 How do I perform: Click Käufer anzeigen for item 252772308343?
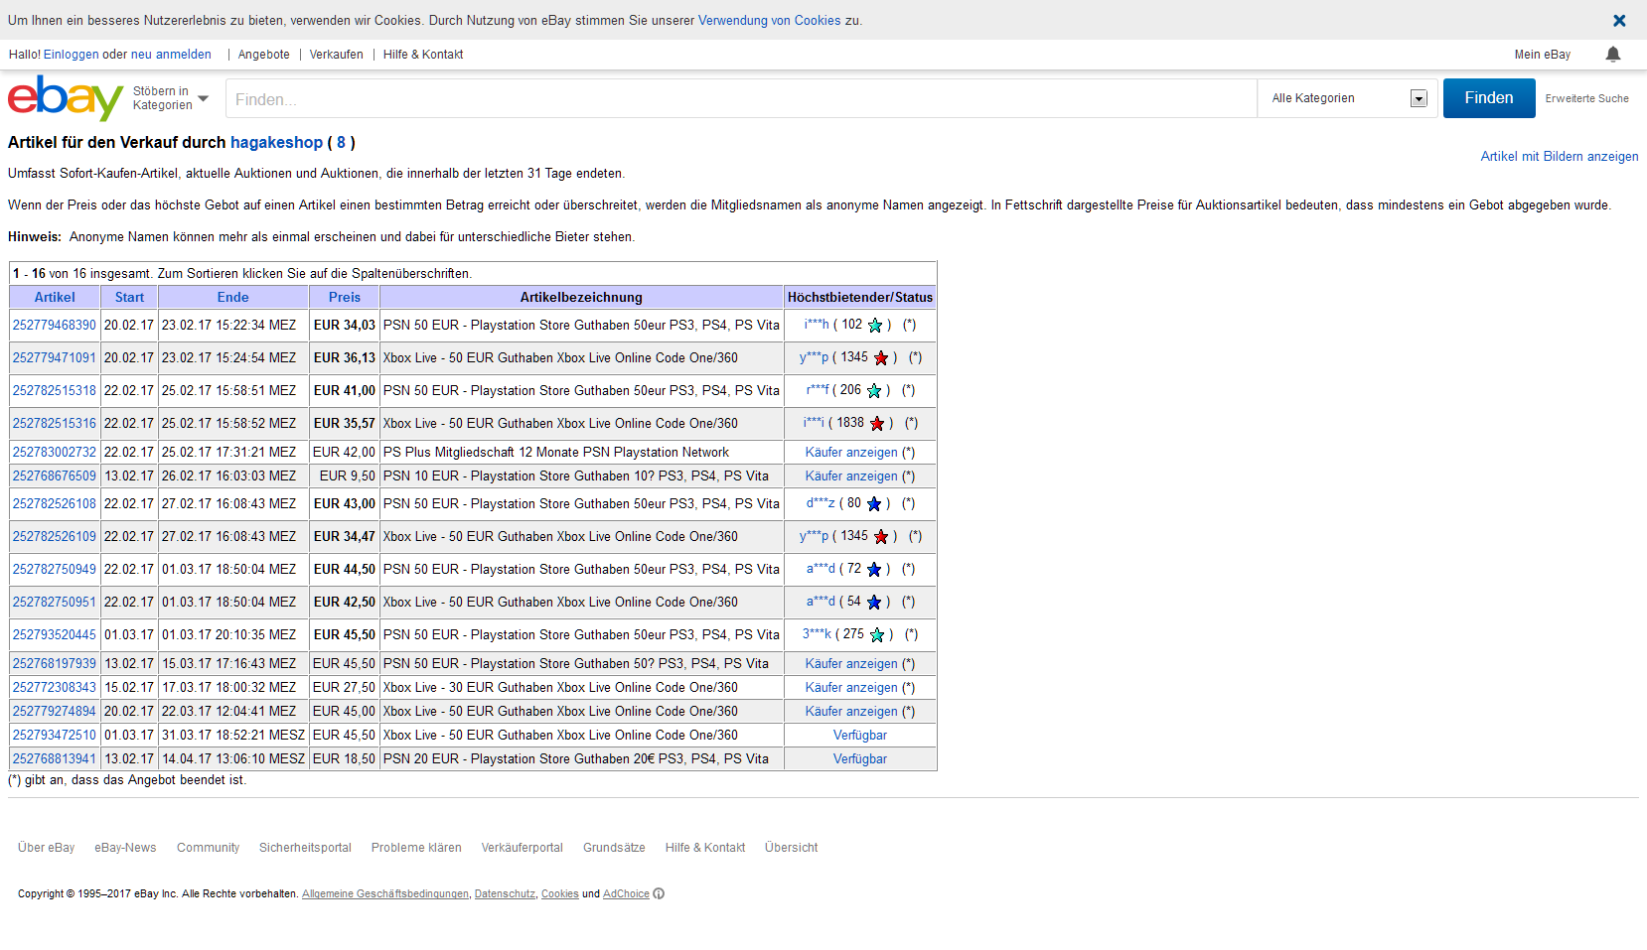[x=851, y=687]
